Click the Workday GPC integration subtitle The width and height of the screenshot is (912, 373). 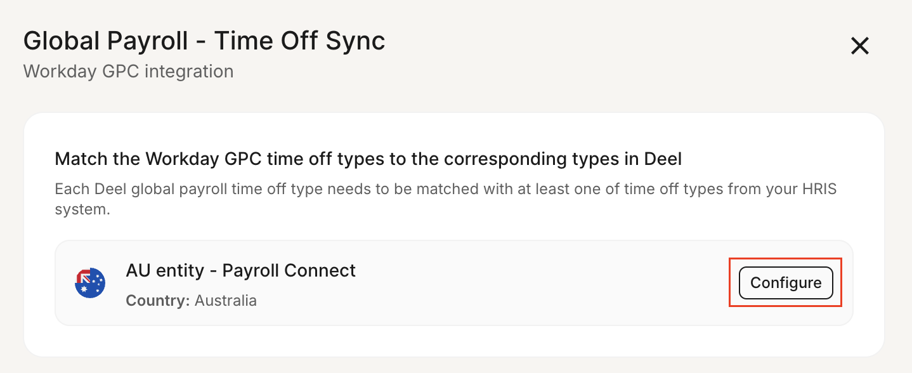128,71
